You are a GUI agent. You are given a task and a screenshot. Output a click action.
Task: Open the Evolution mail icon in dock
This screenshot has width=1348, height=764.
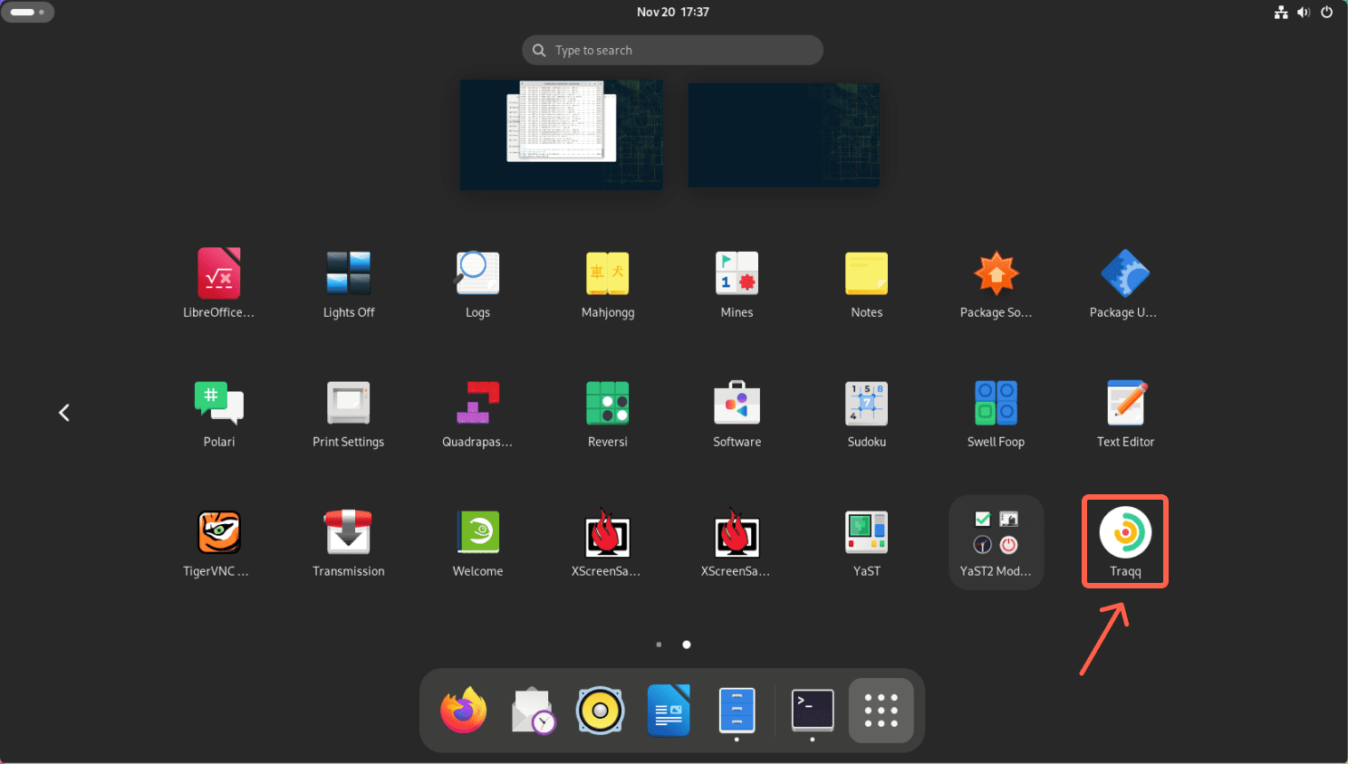(x=533, y=711)
